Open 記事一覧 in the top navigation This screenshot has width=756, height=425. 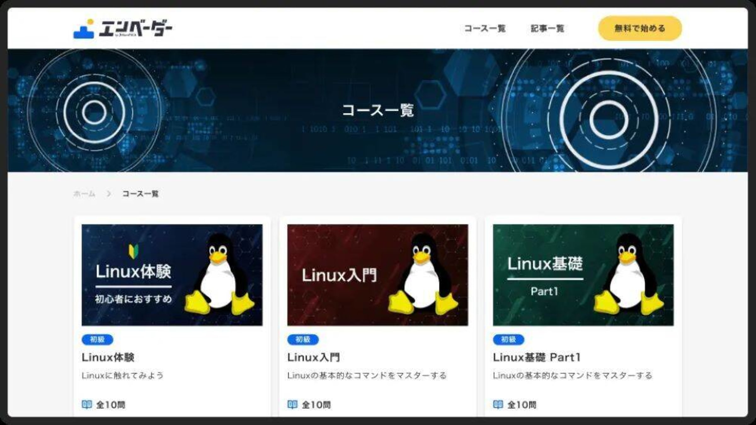[x=547, y=29]
